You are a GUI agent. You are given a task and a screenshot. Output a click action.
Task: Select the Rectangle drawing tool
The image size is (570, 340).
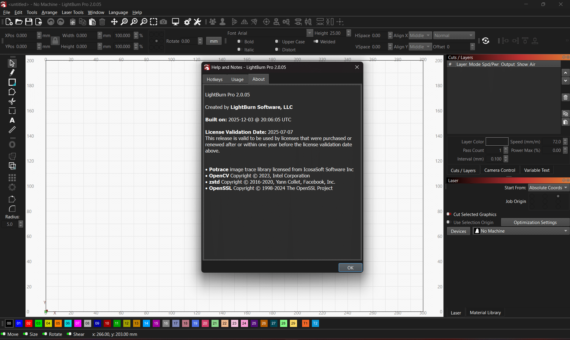[12, 82]
